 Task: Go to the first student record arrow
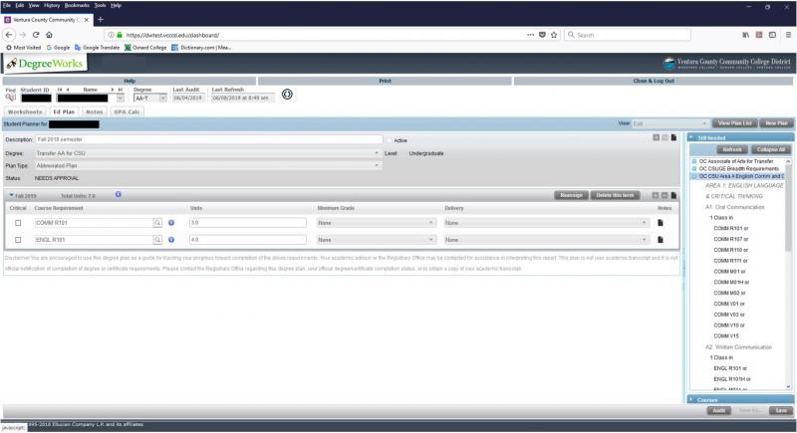click(60, 90)
